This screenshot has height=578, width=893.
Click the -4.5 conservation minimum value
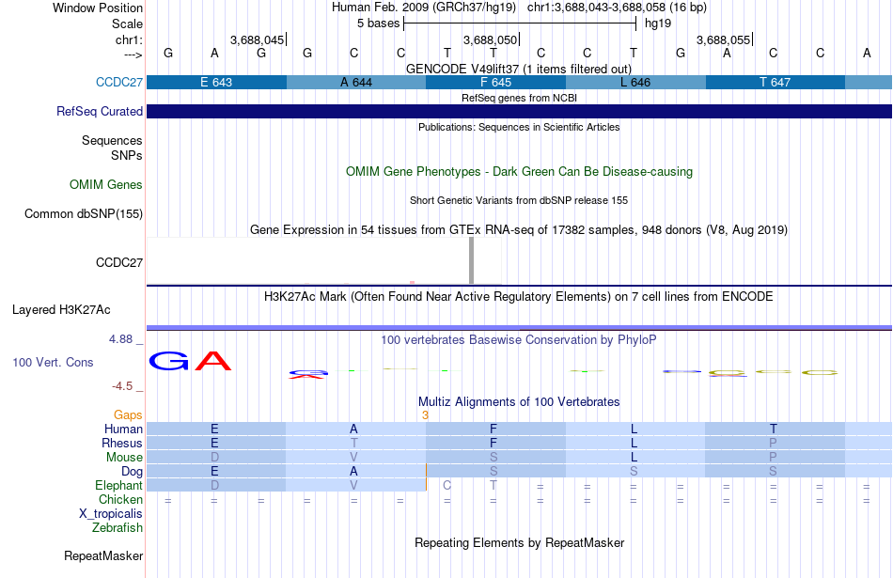[x=122, y=386]
